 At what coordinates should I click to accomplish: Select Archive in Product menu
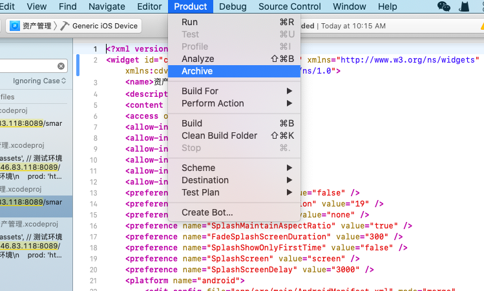tap(235, 71)
